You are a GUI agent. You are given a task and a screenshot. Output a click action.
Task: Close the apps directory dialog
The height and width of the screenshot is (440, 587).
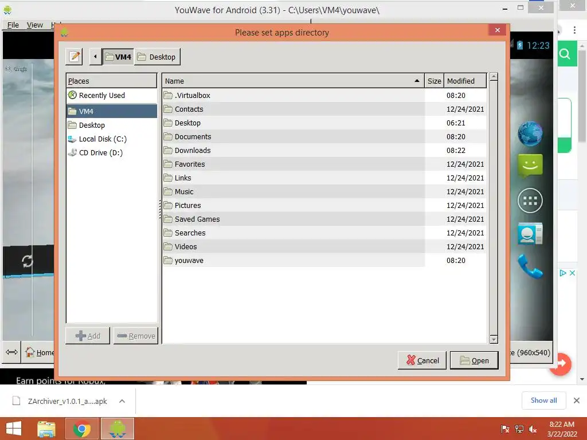click(497, 30)
